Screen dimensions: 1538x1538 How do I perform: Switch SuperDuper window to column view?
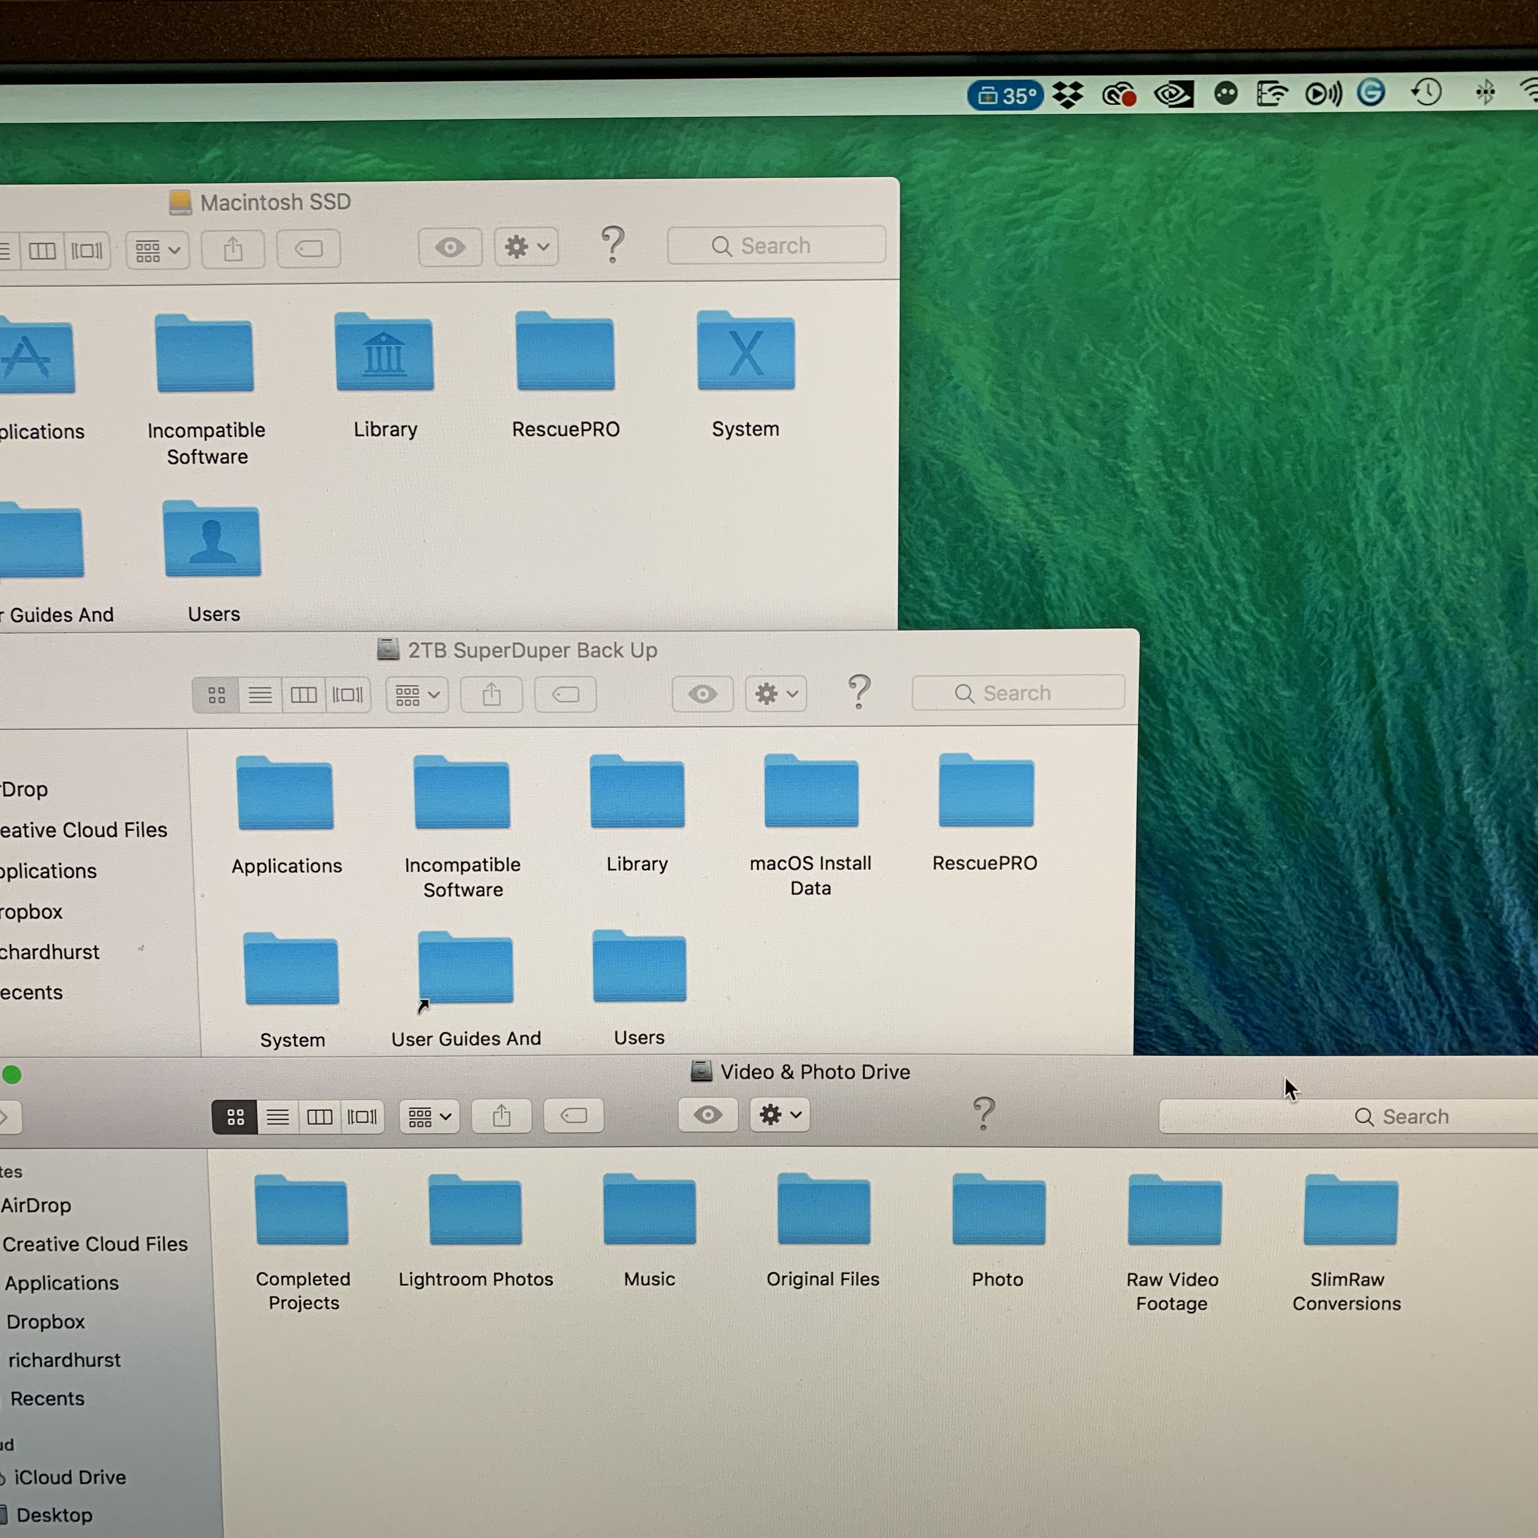(303, 695)
